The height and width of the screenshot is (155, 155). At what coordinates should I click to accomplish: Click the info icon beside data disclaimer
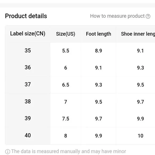click(x=7, y=152)
